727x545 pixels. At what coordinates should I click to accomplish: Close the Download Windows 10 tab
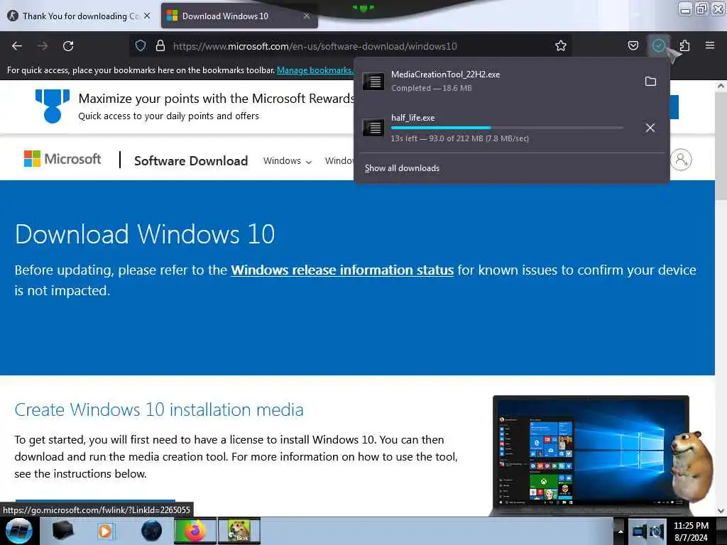(x=307, y=16)
